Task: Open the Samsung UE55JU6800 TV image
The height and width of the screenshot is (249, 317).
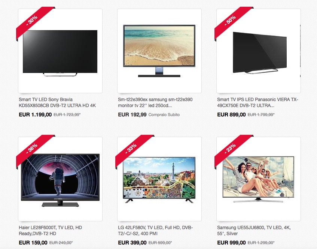Action: click(x=259, y=179)
